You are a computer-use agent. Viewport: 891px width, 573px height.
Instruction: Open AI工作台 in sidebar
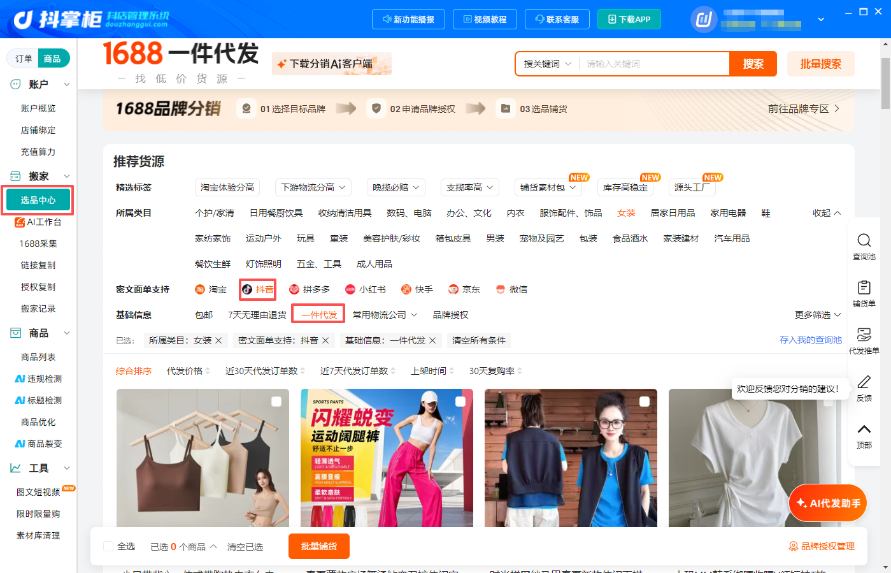tap(38, 222)
